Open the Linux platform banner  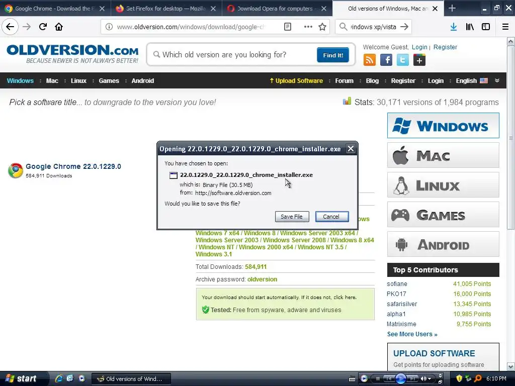(x=443, y=185)
